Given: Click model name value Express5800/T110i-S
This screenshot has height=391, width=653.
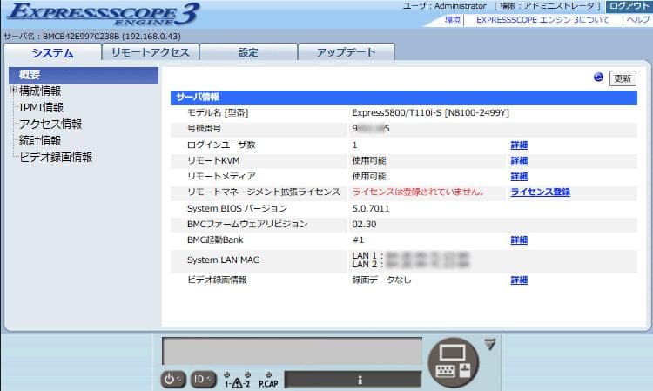Looking at the screenshot, I should [x=430, y=113].
